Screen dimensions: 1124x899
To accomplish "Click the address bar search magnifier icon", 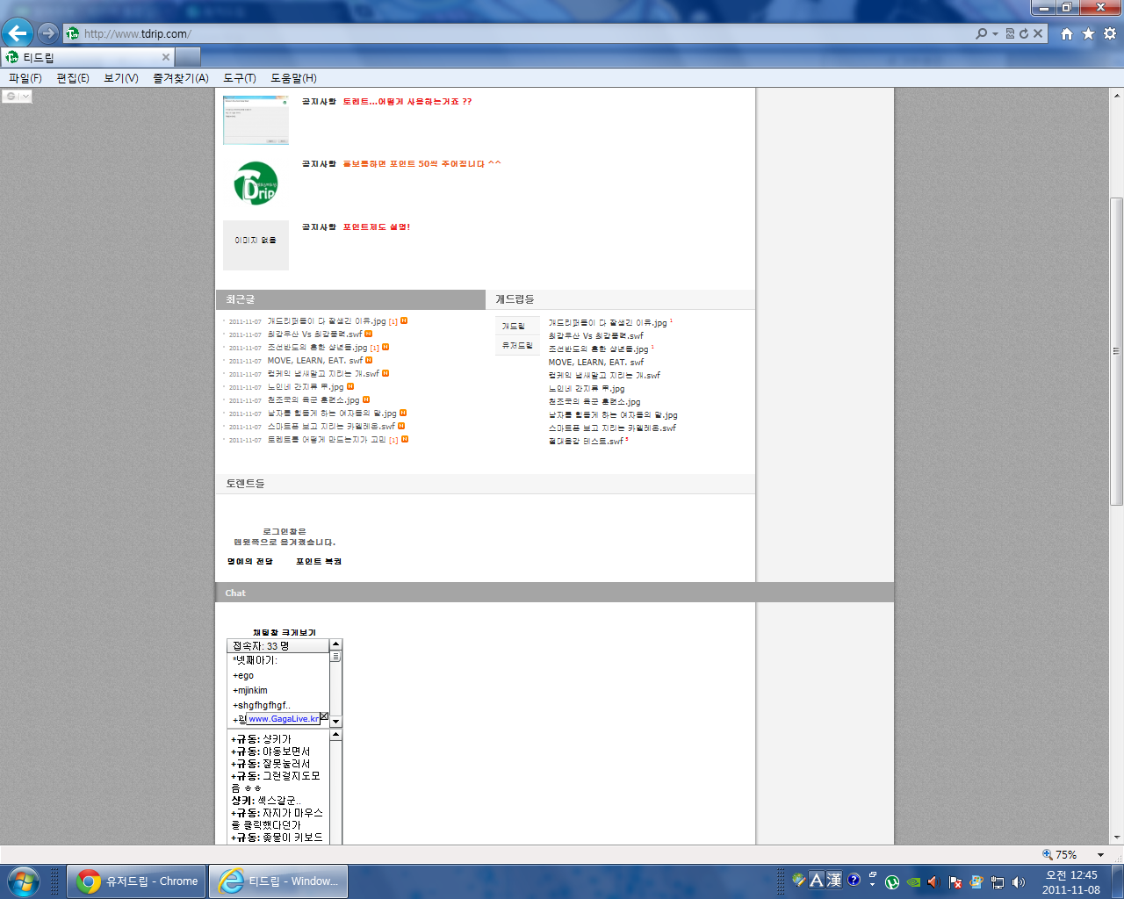I will (x=981, y=33).
